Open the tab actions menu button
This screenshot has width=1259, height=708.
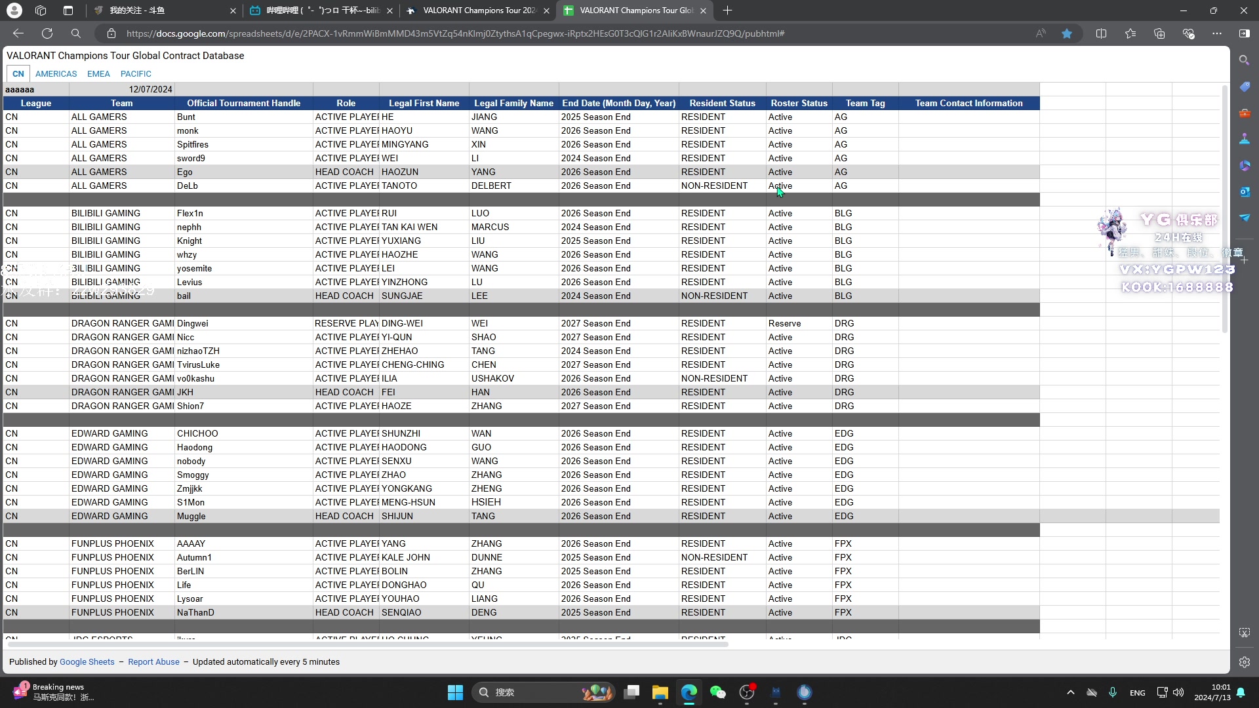(68, 10)
